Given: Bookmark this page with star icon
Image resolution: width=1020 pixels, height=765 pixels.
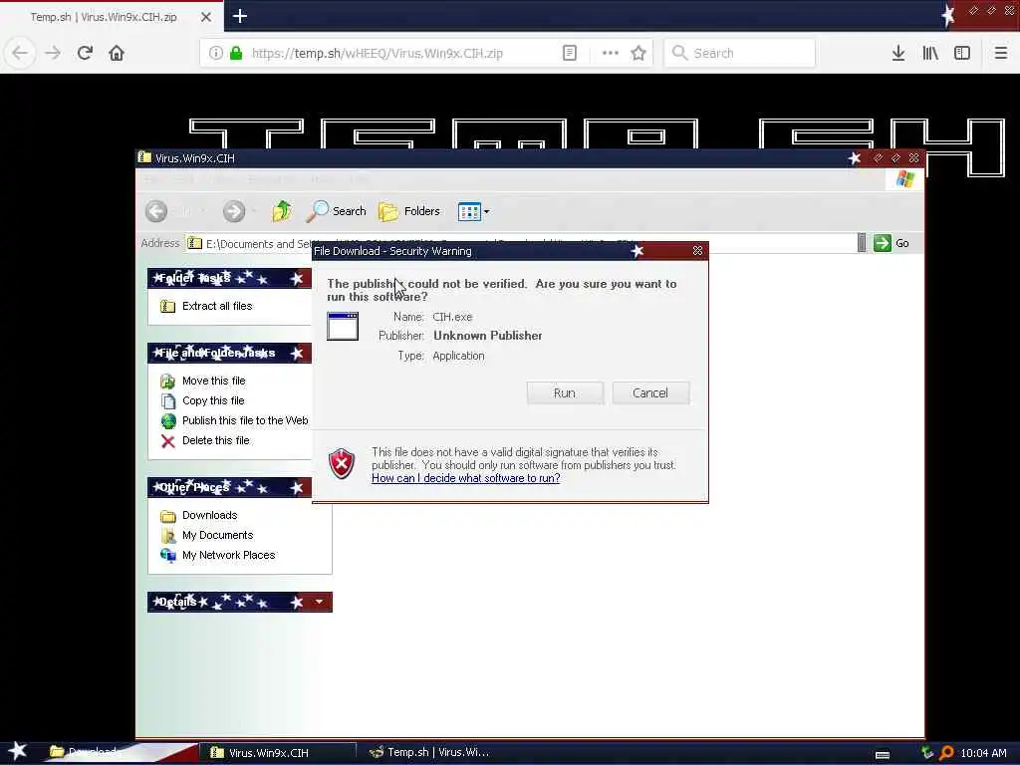Looking at the screenshot, I should 638,53.
